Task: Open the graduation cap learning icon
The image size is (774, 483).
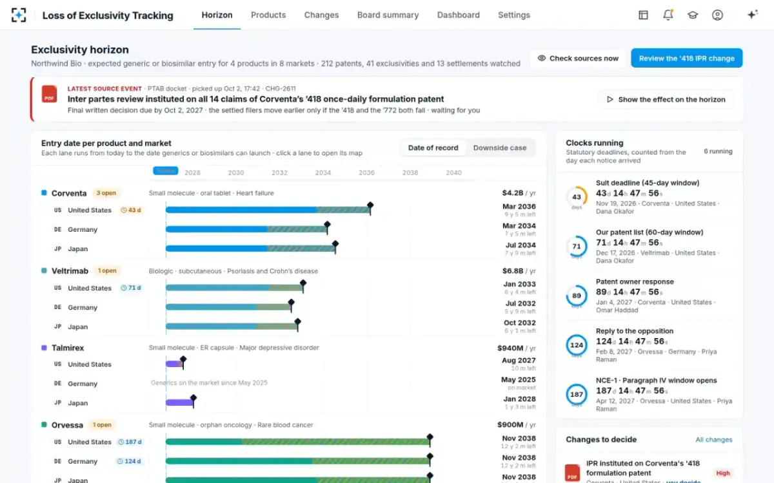Action: pos(693,15)
